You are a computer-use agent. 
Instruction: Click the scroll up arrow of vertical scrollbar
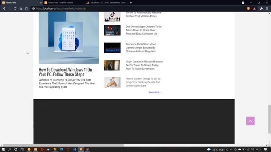point(269,13)
